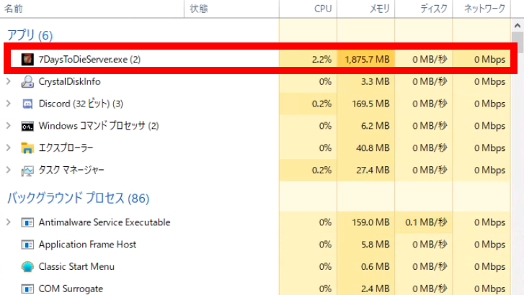
Task: Click the タスク マネージャー icon
Action: [27, 171]
